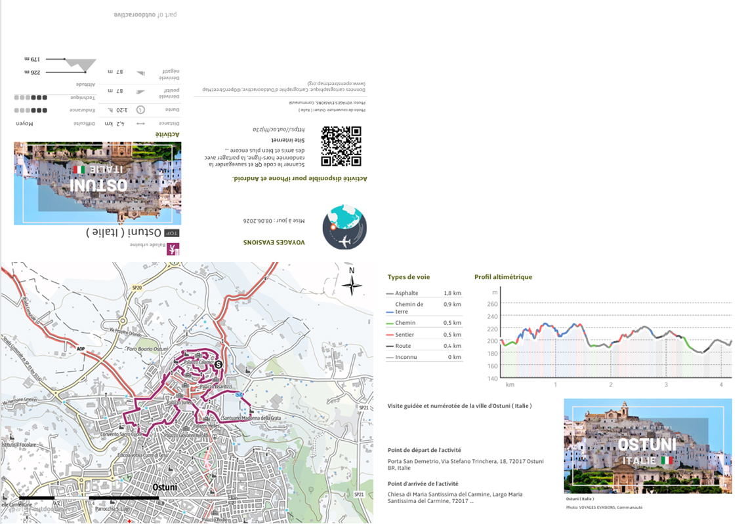748x524 pixels.
Task: Click the TOP badge next to Ostuni title
Action: 172,233
